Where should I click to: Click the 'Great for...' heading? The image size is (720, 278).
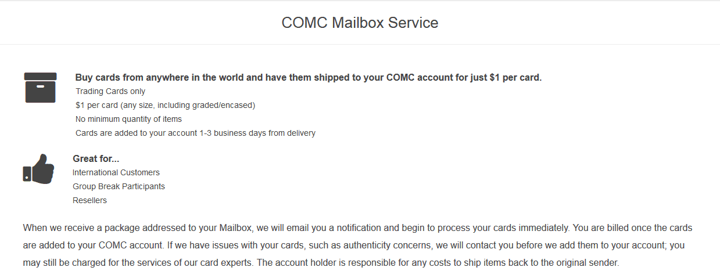(x=96, y=158)
